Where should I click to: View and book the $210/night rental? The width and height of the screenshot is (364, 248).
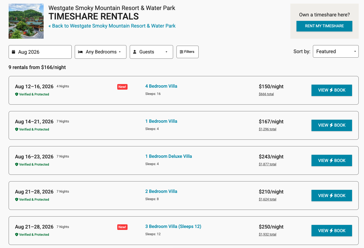(x=332, y=195)
